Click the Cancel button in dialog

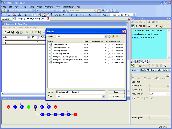116,96
